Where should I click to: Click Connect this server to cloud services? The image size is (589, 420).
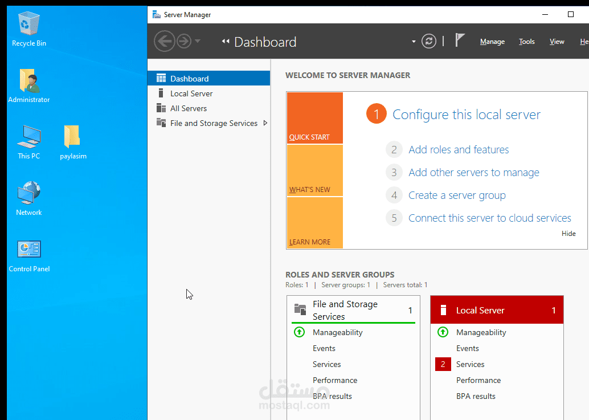[489, 218]
